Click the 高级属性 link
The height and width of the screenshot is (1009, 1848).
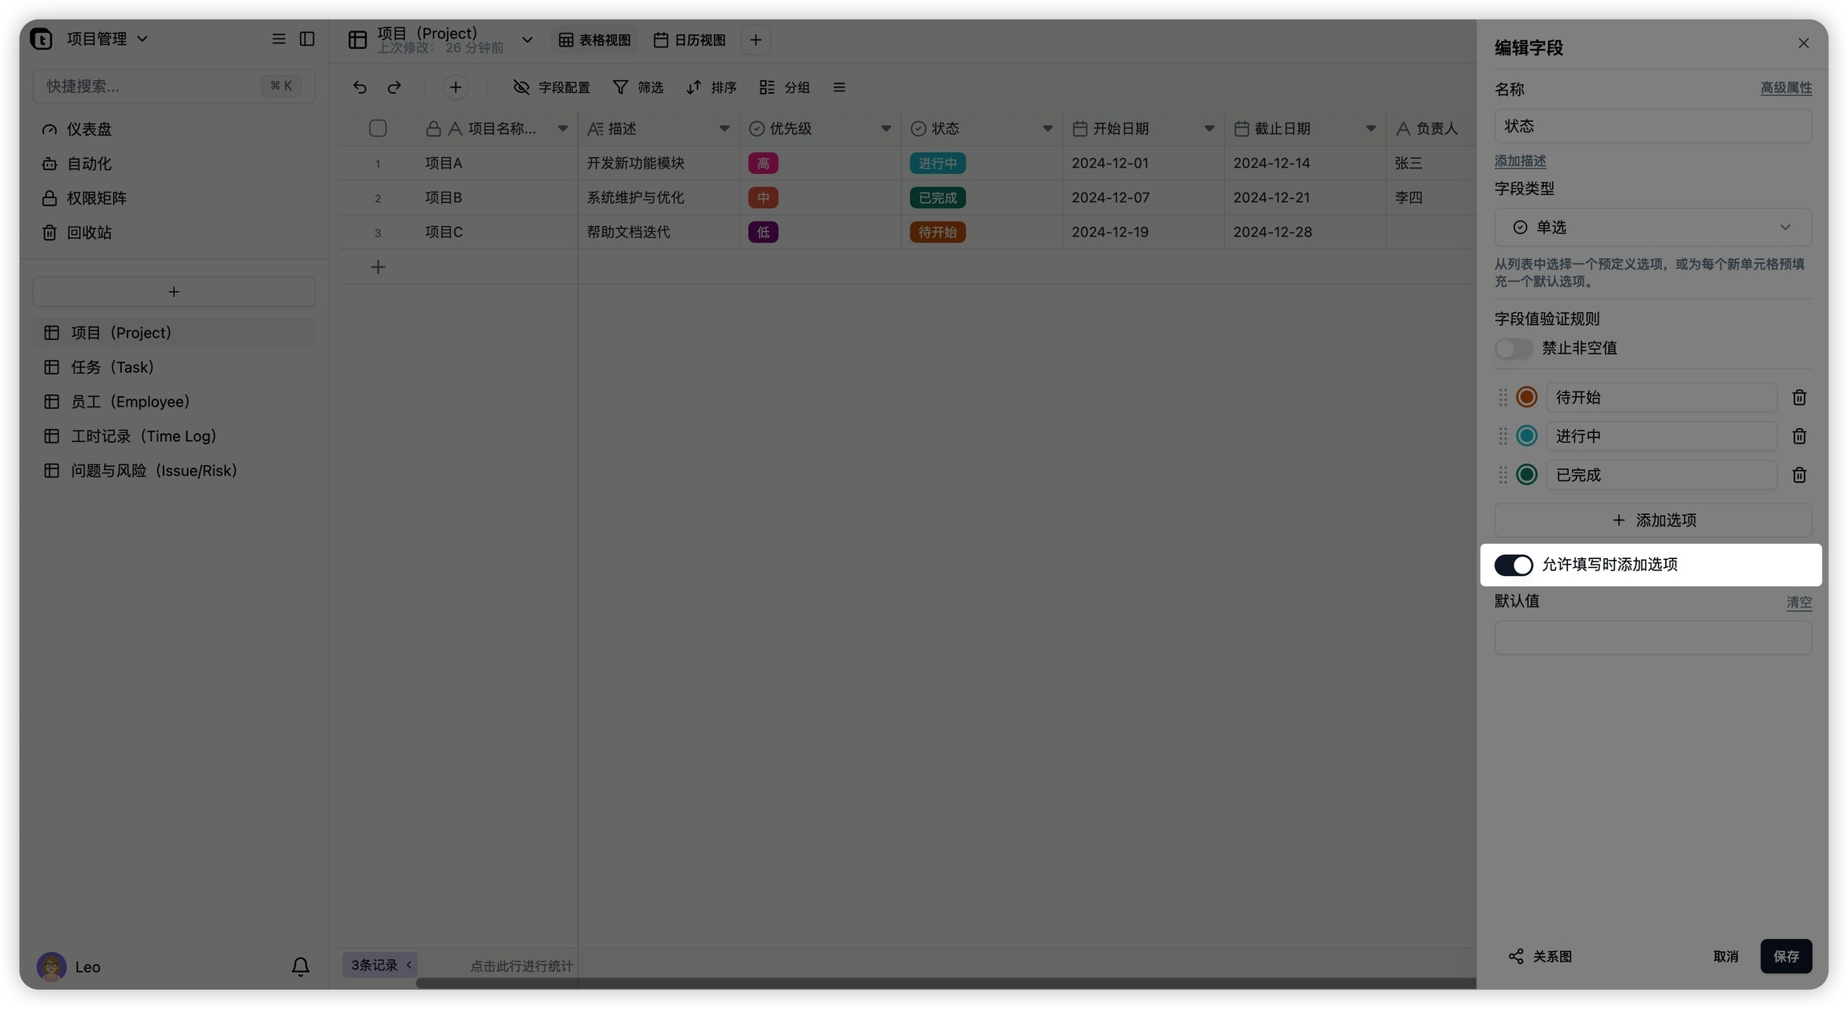point(1785,88)
